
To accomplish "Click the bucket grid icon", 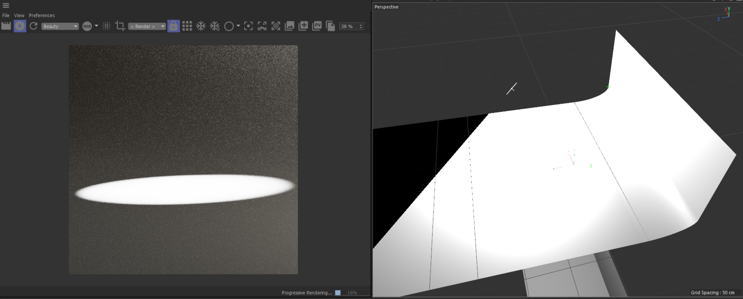I will (x=187, y=26).
